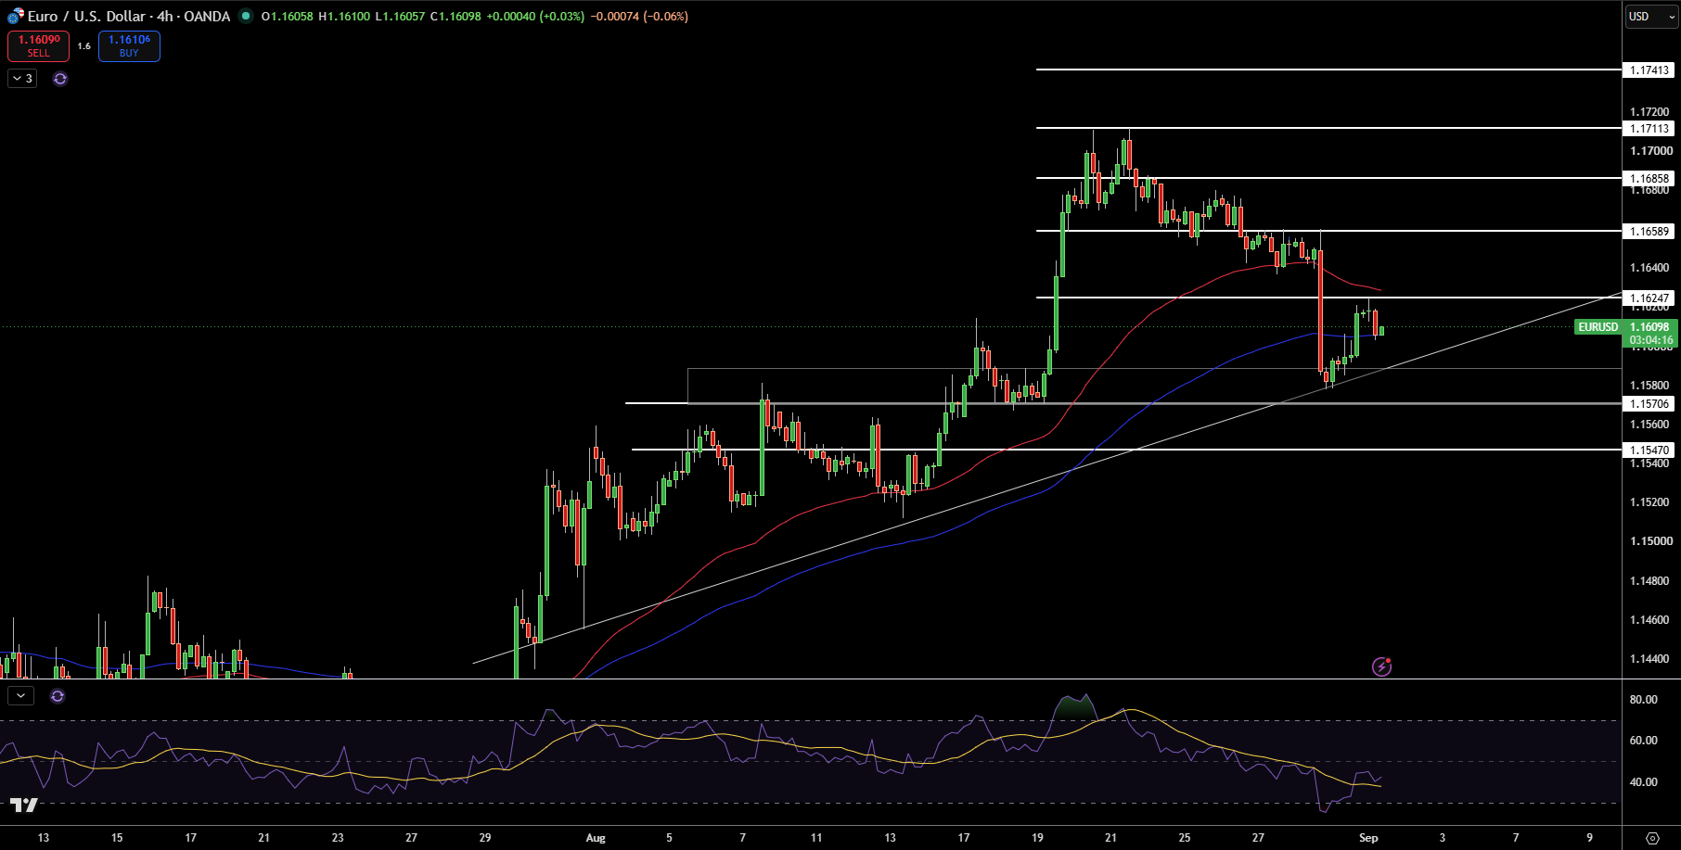Click the 1.17413 resistance level label
Viewport: 1681px width, 850px height.
(x=1650, y=70)
